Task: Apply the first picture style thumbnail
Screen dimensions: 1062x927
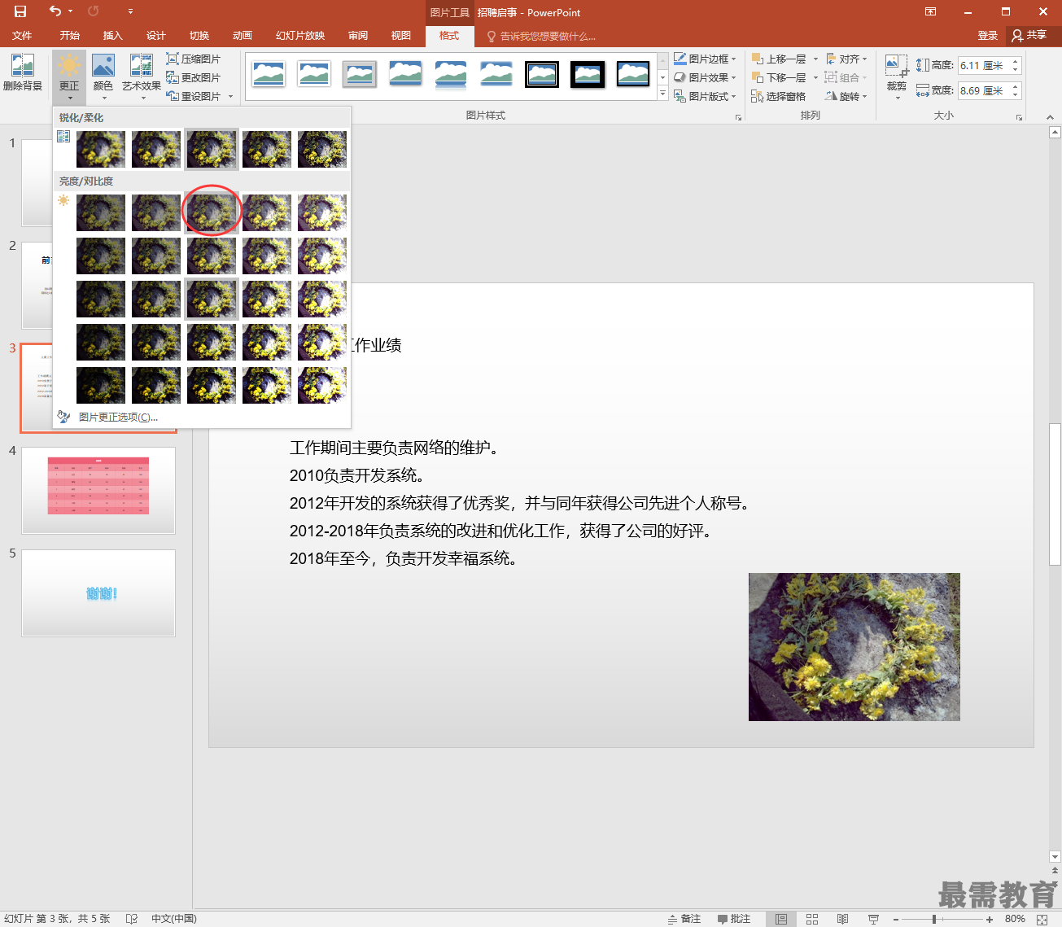Action: click(269, 74)
